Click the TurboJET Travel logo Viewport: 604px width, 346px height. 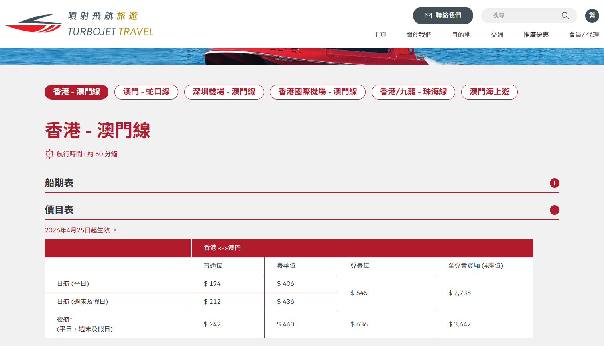coord(79,24)
